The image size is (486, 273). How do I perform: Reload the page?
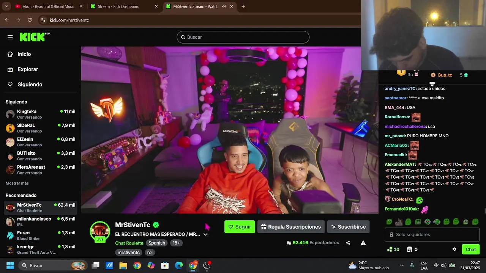click(30, 20)
